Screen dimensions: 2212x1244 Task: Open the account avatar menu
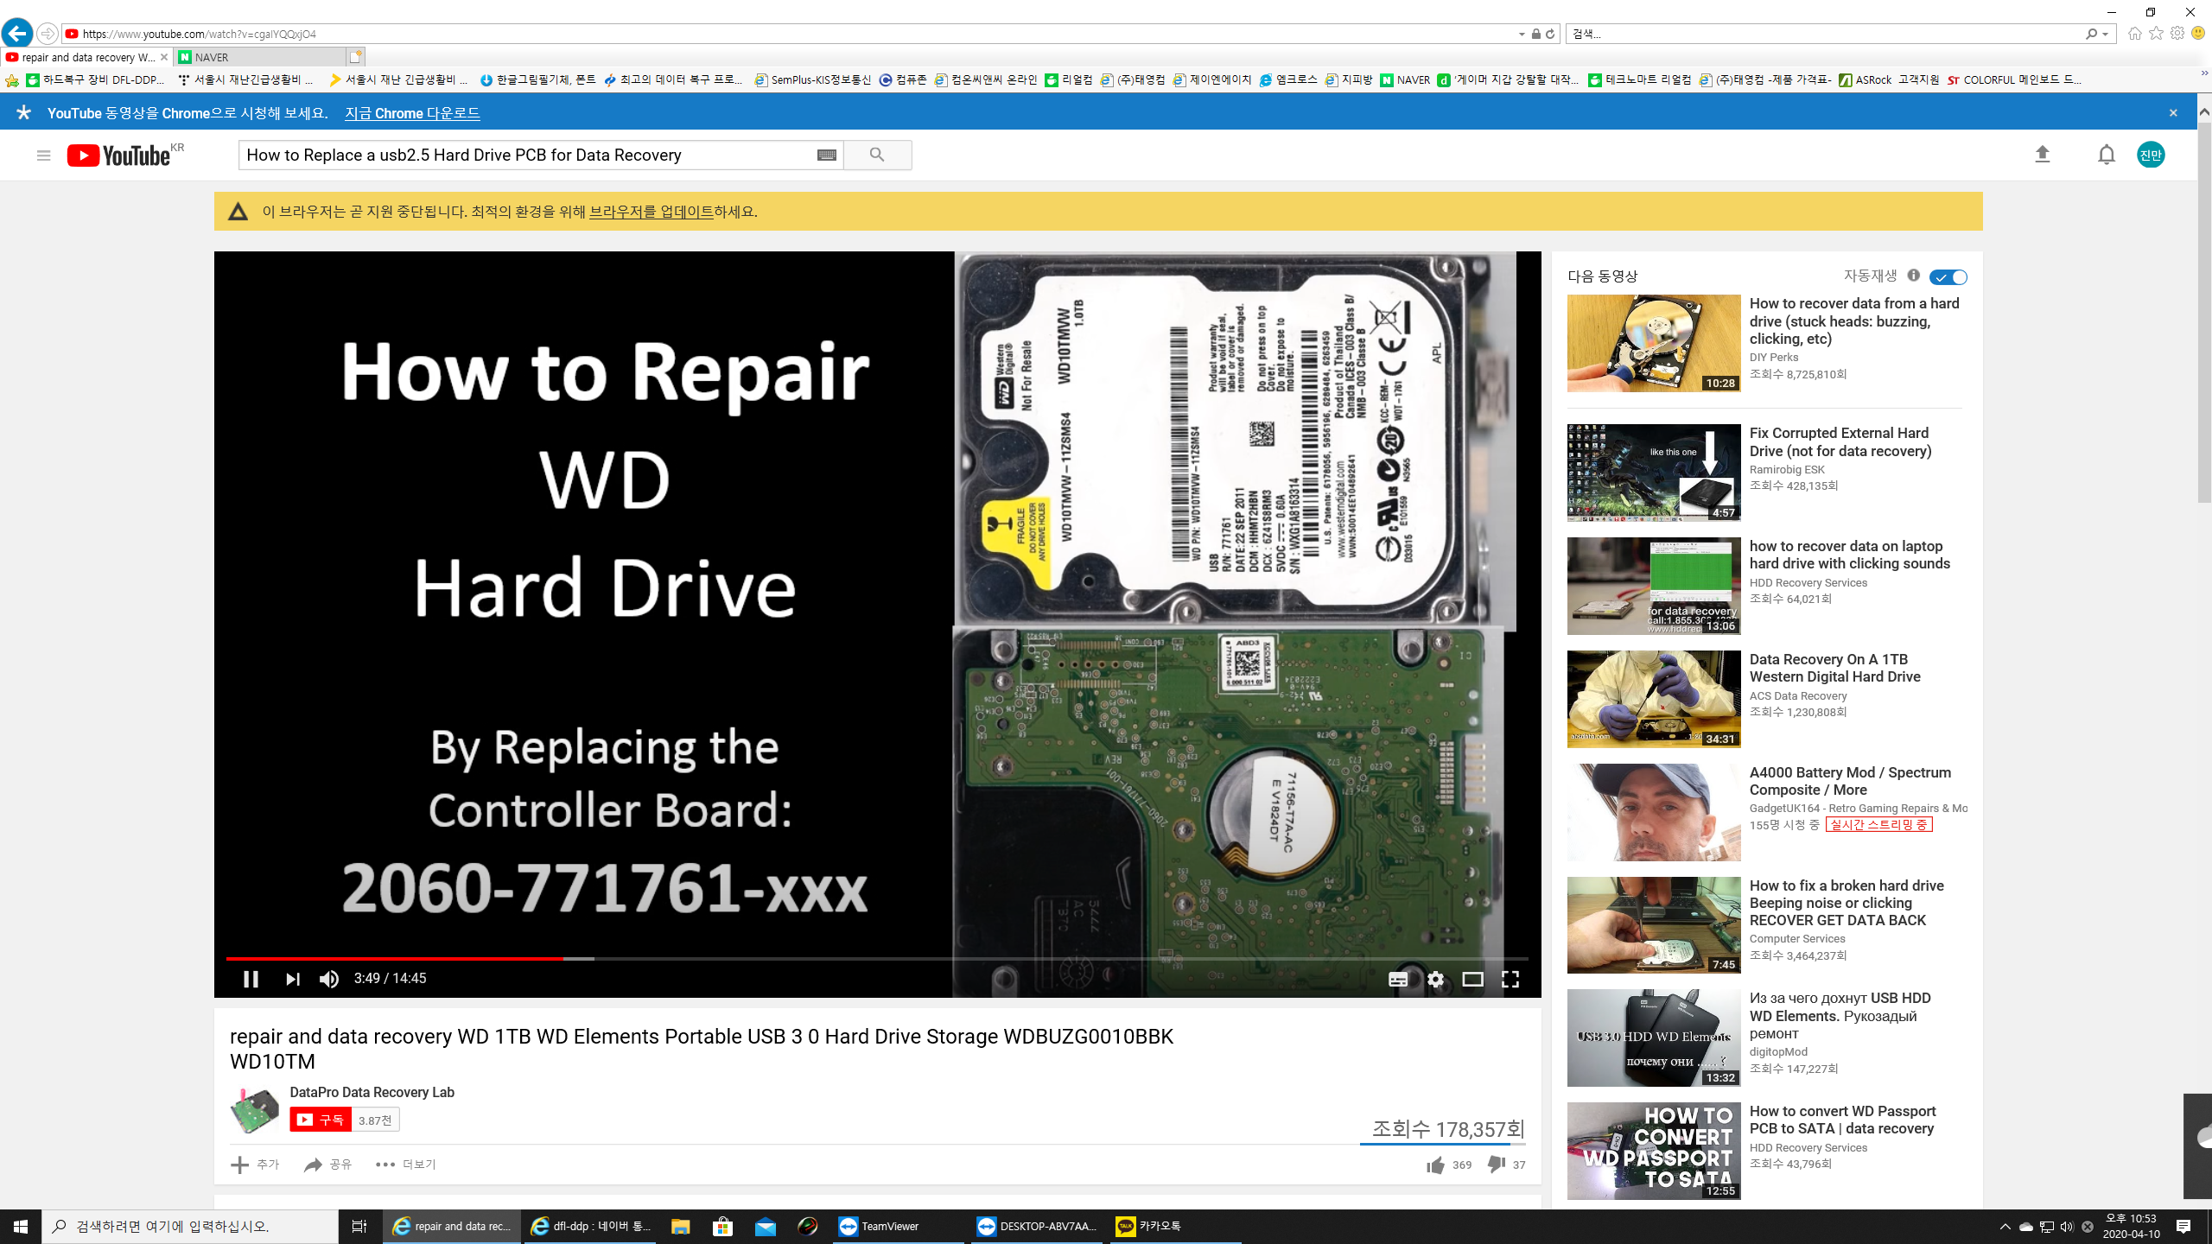[x=2151, y=155]
